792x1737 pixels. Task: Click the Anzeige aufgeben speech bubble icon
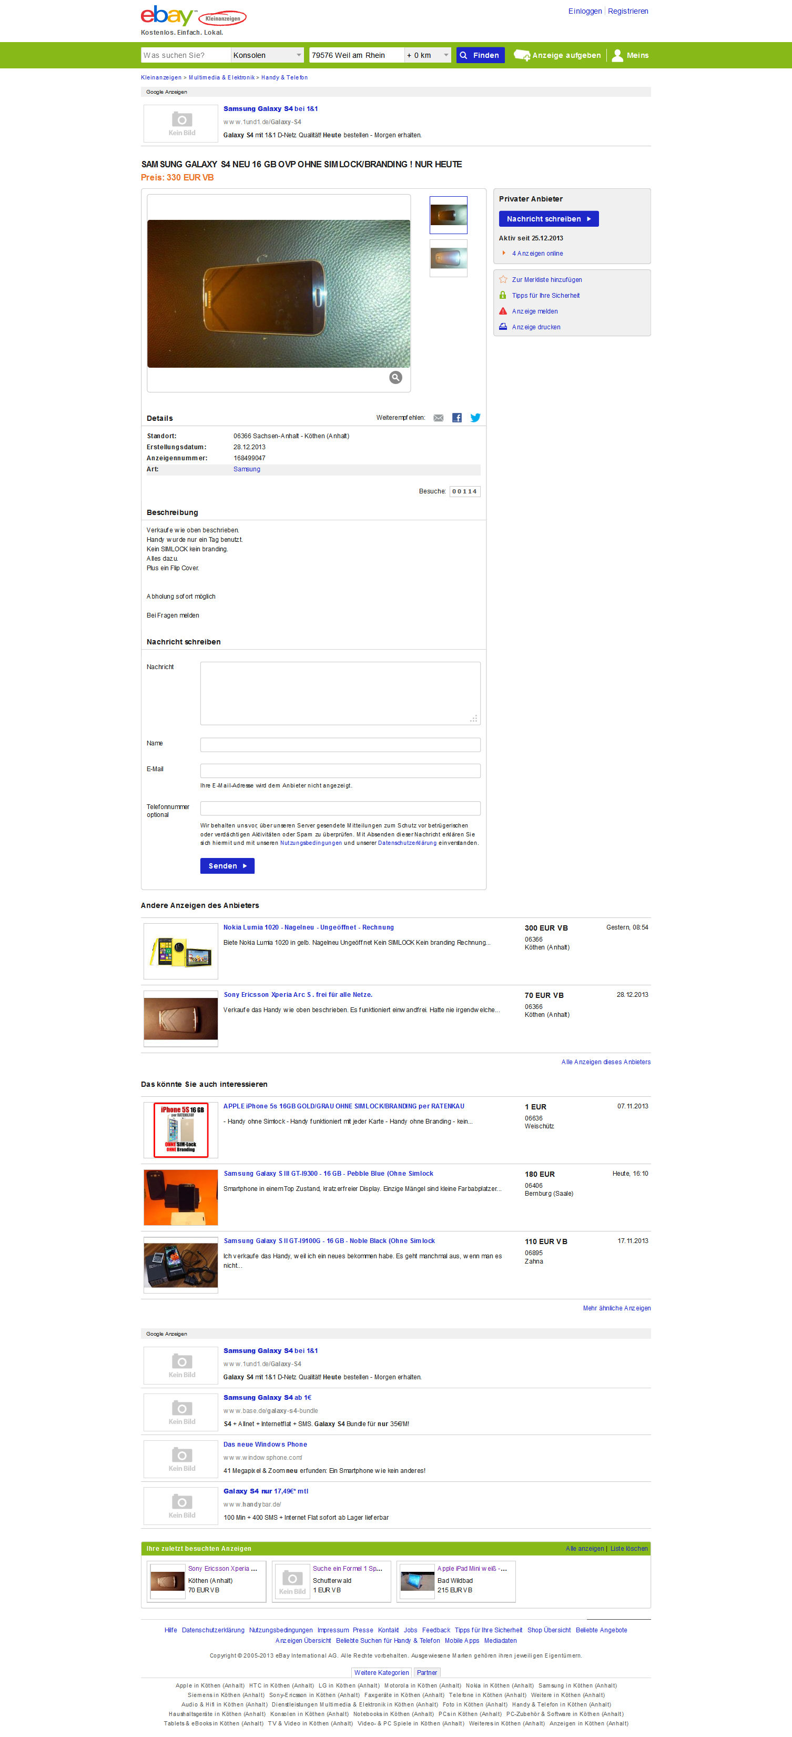[522, 55]
